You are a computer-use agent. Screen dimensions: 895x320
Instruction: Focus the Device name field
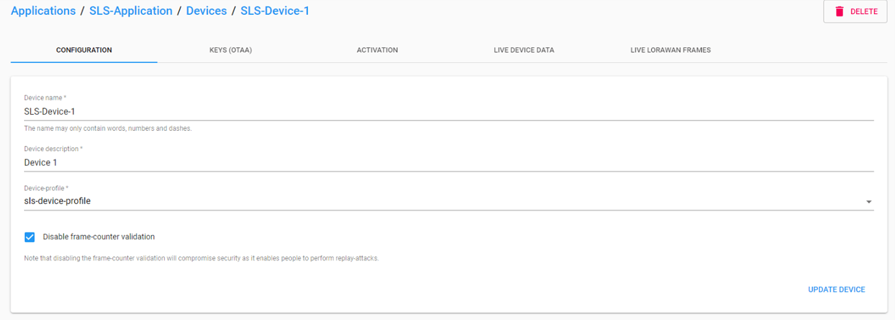449,111
